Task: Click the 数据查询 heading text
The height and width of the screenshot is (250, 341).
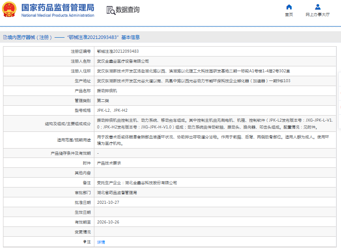Action: (127, 10)
